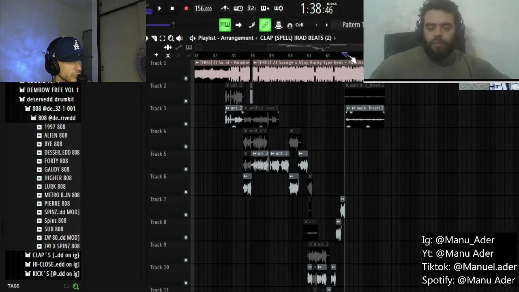
Task: Collapse deservedd drumkit folder
Action: click(x=47, y=99)
